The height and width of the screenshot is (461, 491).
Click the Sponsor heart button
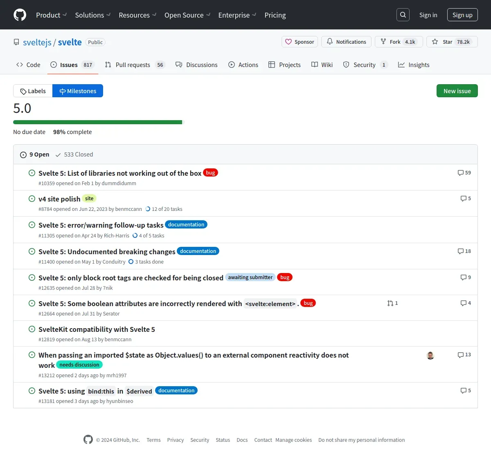click(300, 42)
